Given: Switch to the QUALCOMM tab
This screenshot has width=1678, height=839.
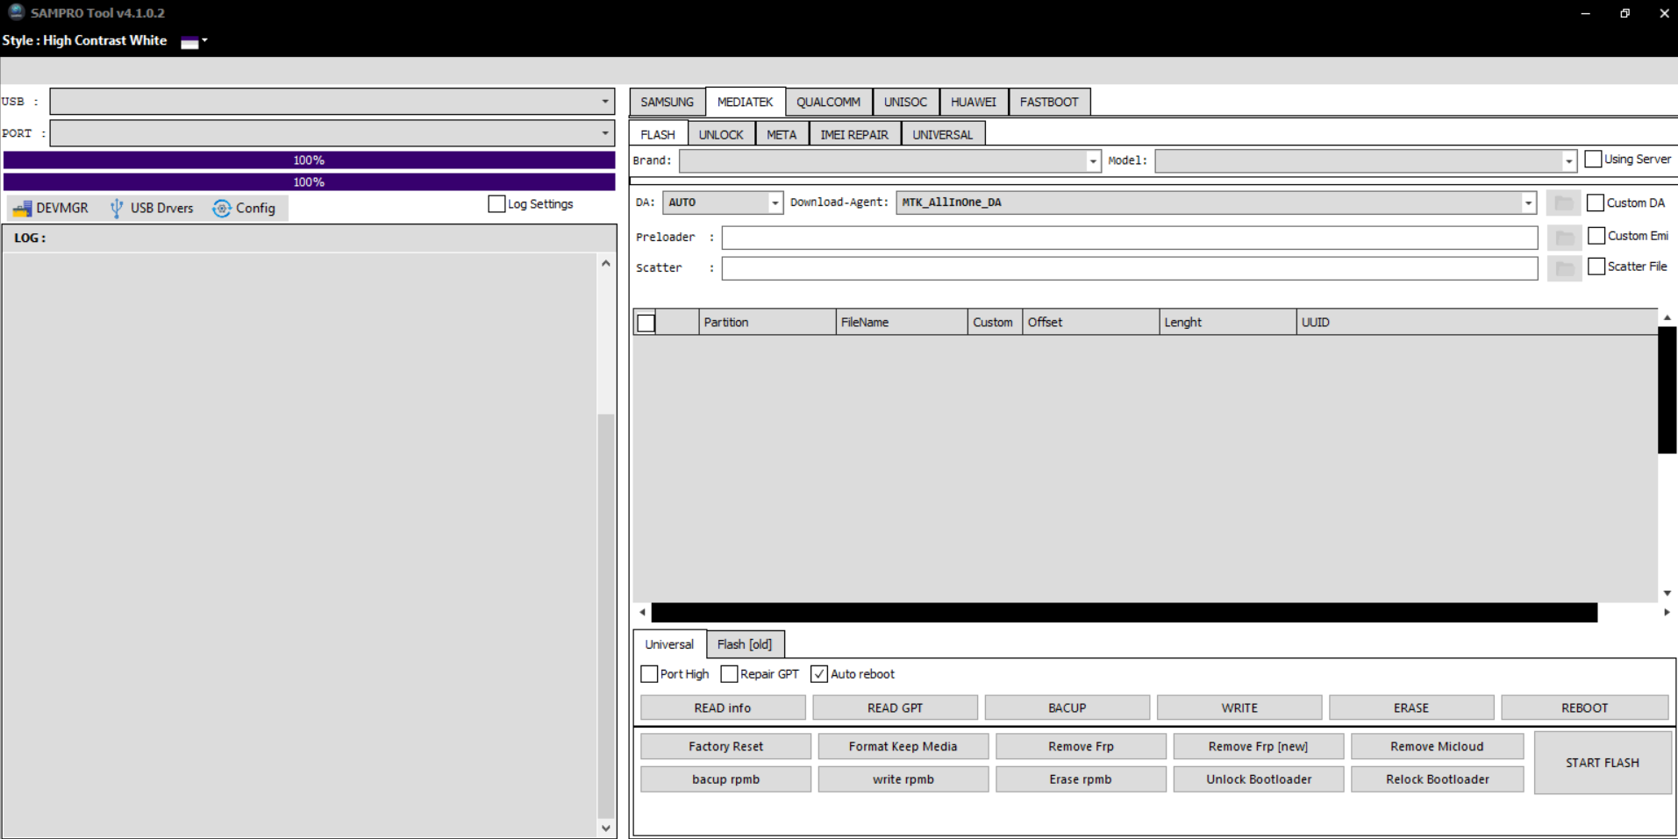Looking at the screenshot, I should click(x=828, y=103).
